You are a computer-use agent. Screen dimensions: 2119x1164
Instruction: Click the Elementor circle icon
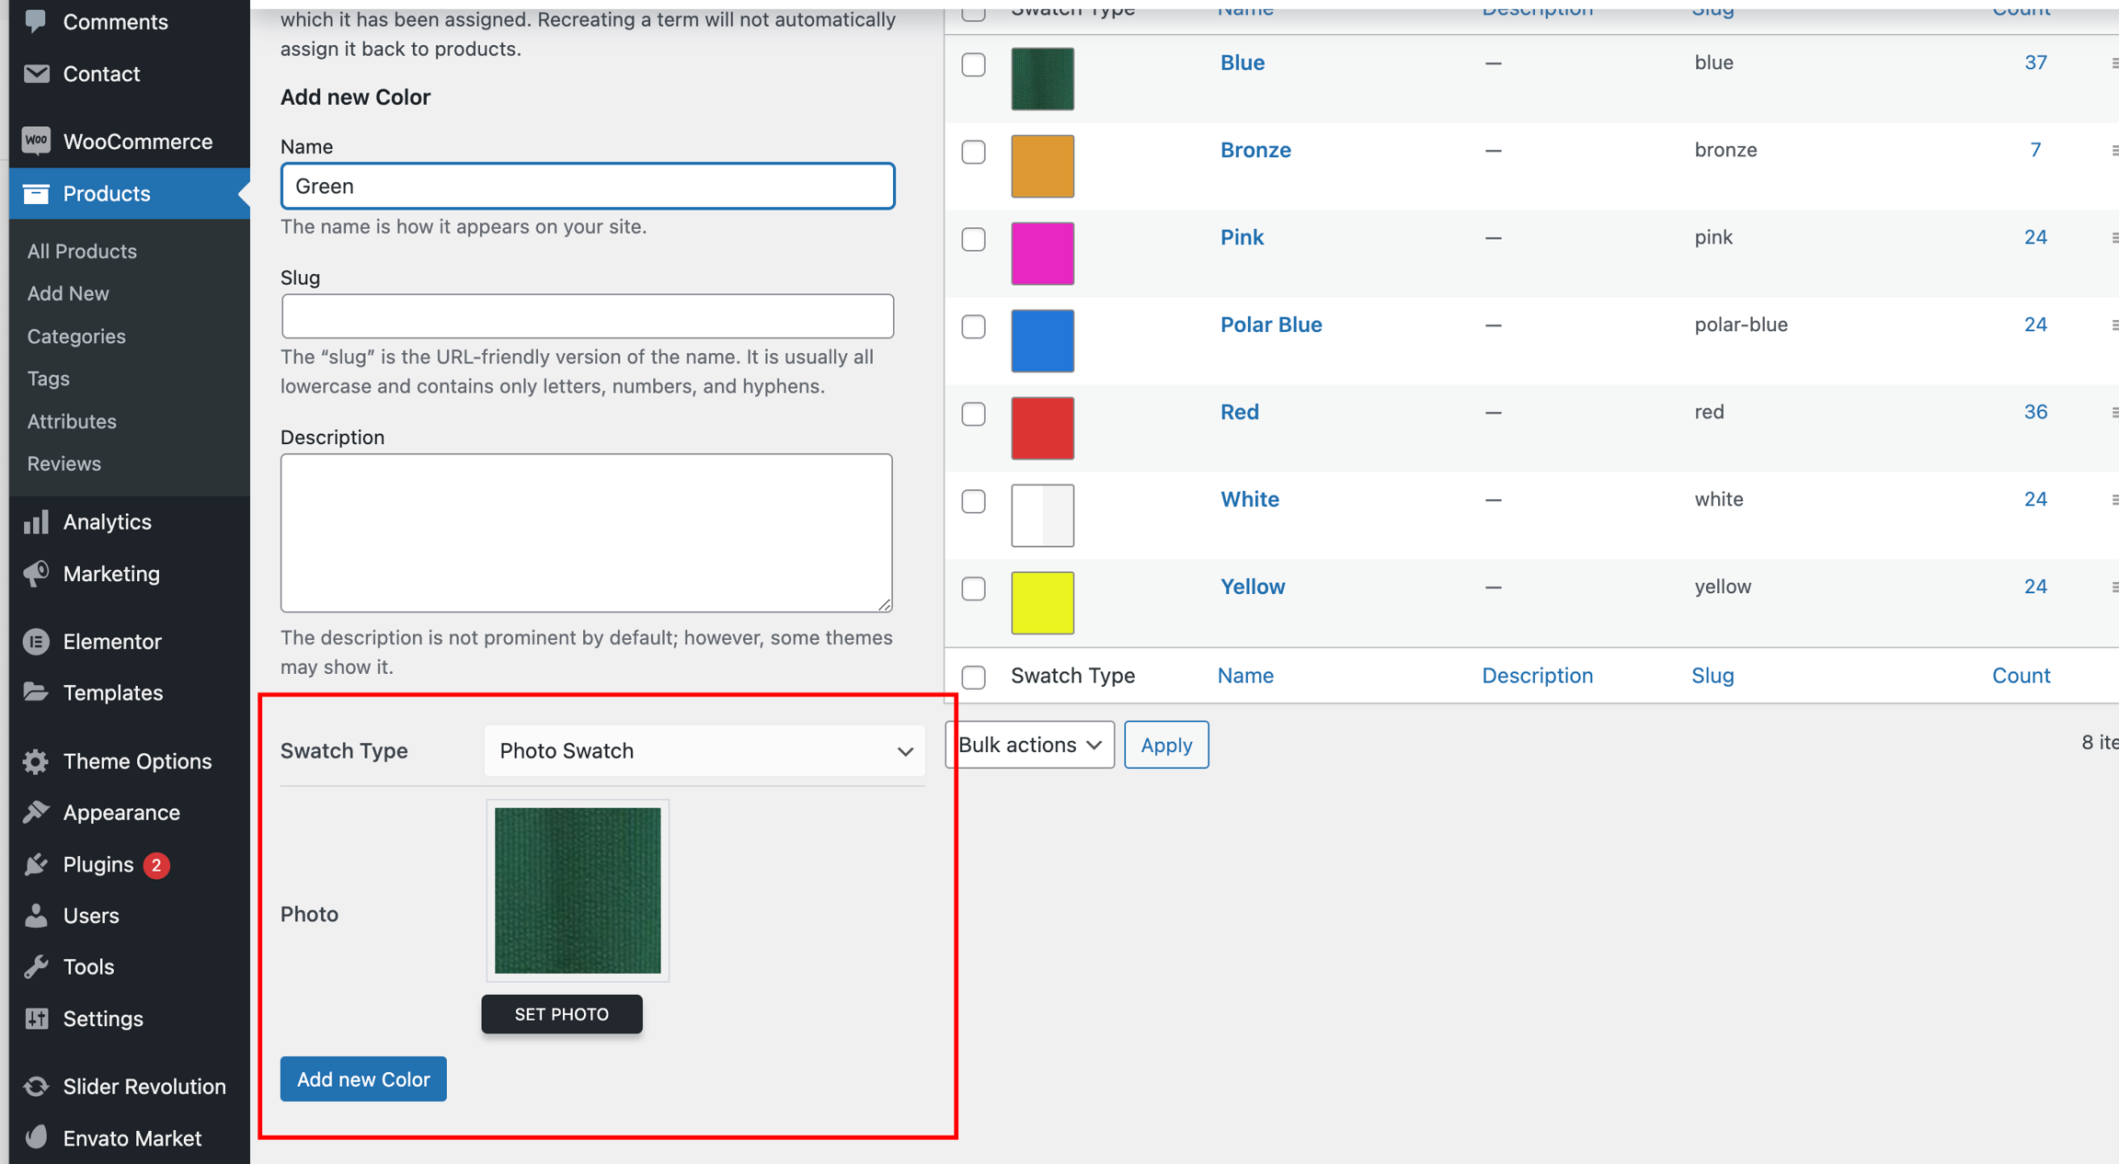[x=36, y=642]
